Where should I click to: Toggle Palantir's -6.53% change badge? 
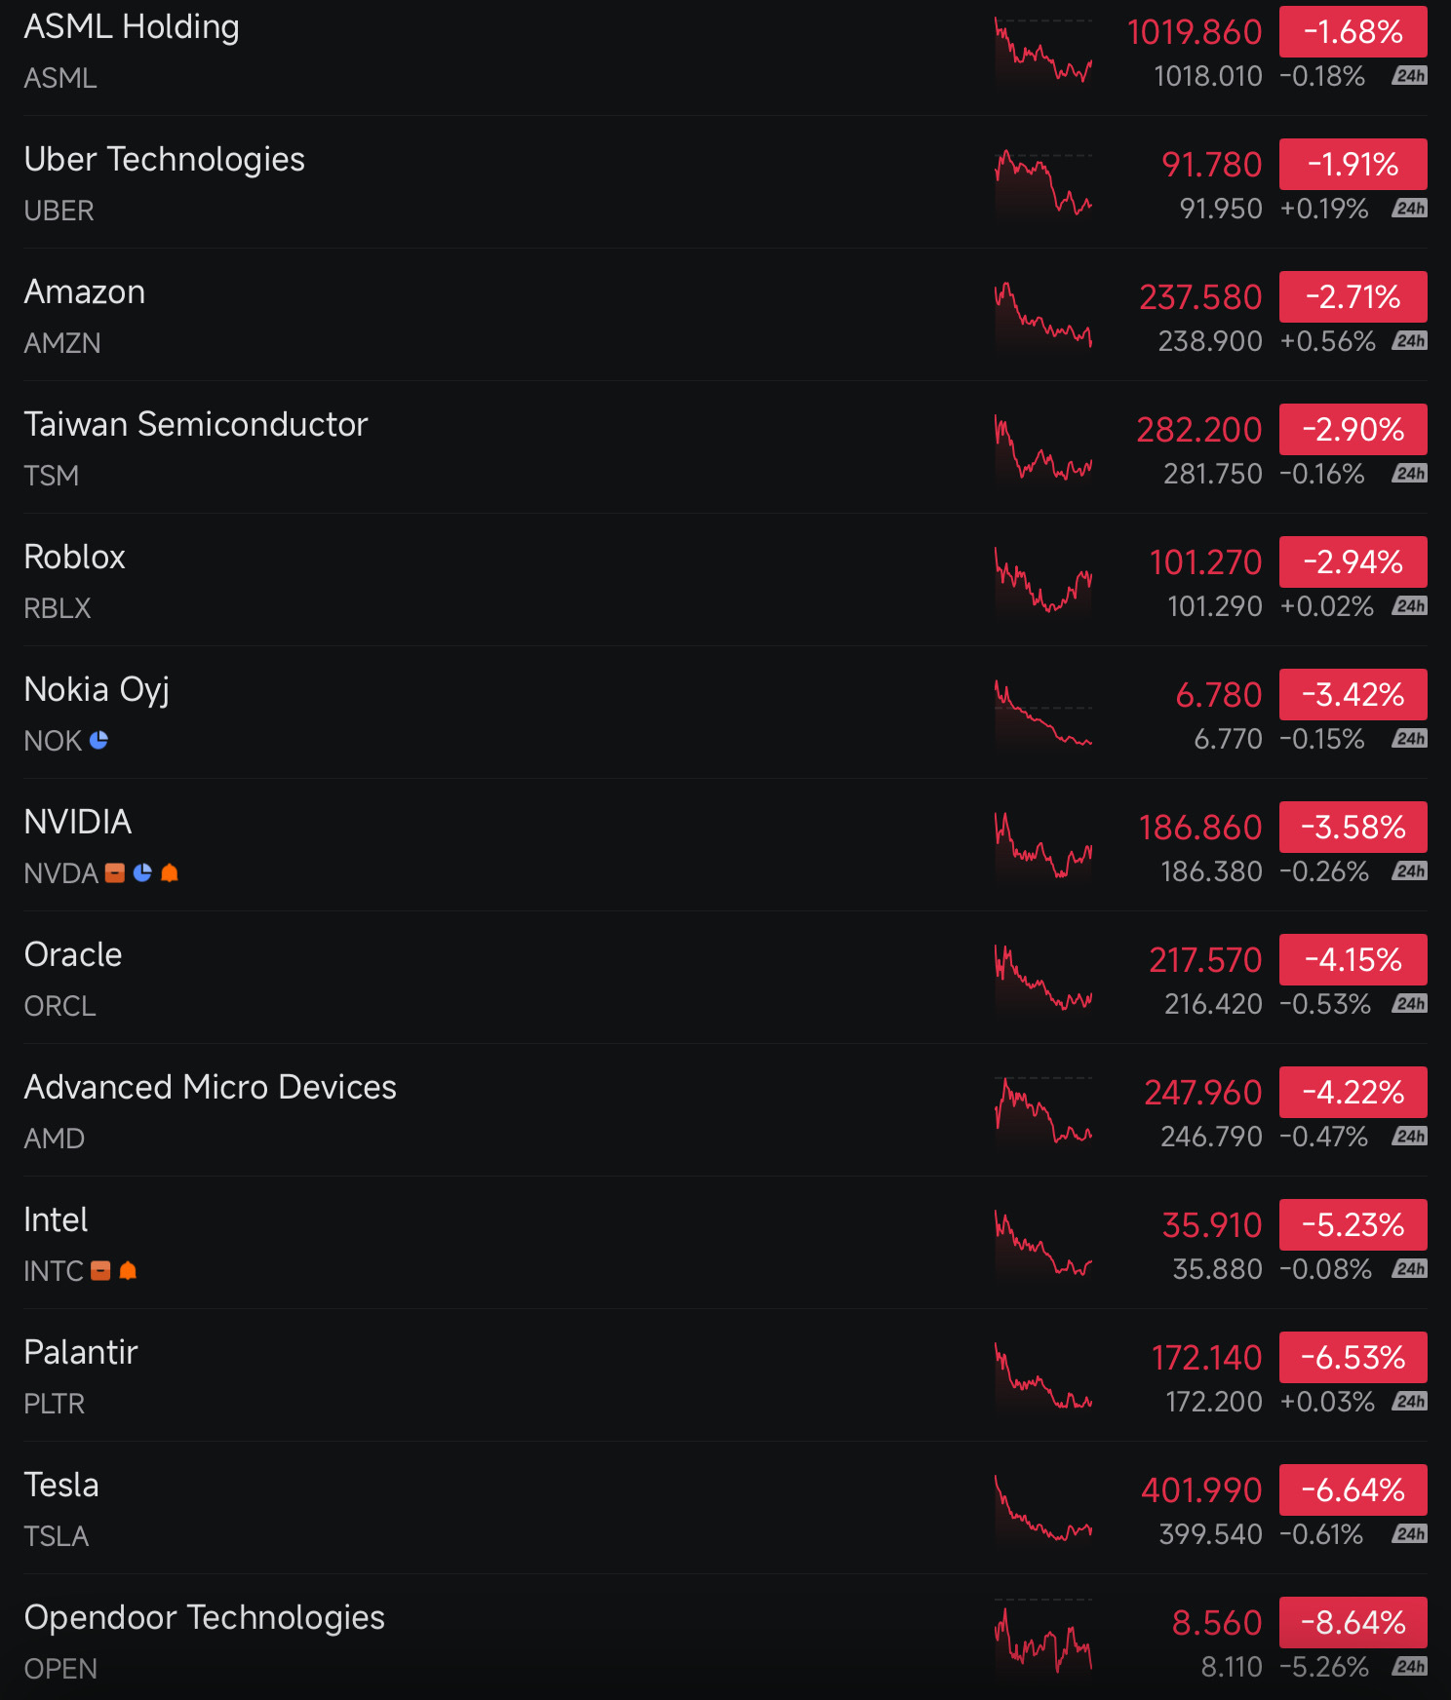1353,1357
